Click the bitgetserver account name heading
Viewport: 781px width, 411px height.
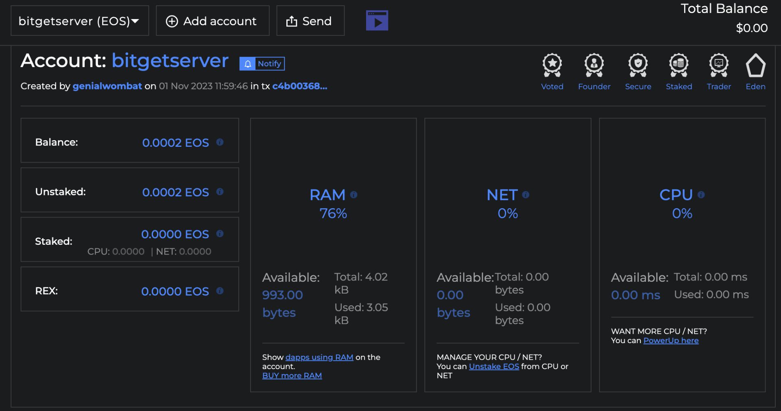click(170, 61)
